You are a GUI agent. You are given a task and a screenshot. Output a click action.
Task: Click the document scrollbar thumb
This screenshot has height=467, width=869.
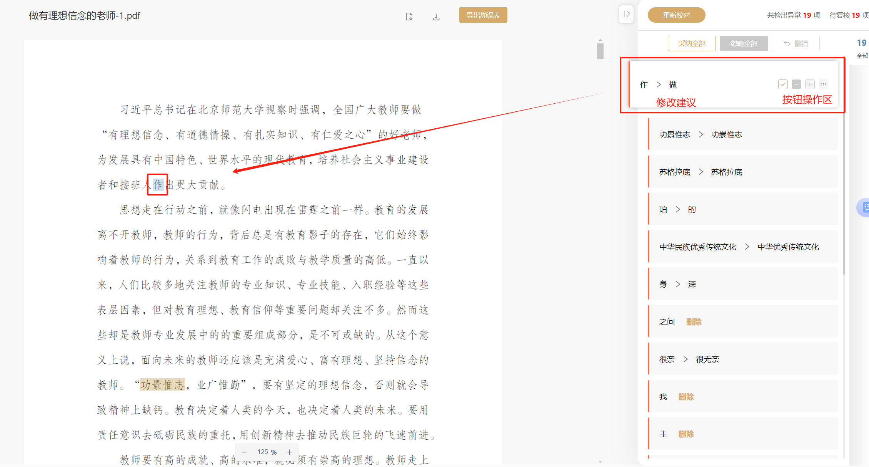point(600,51)
